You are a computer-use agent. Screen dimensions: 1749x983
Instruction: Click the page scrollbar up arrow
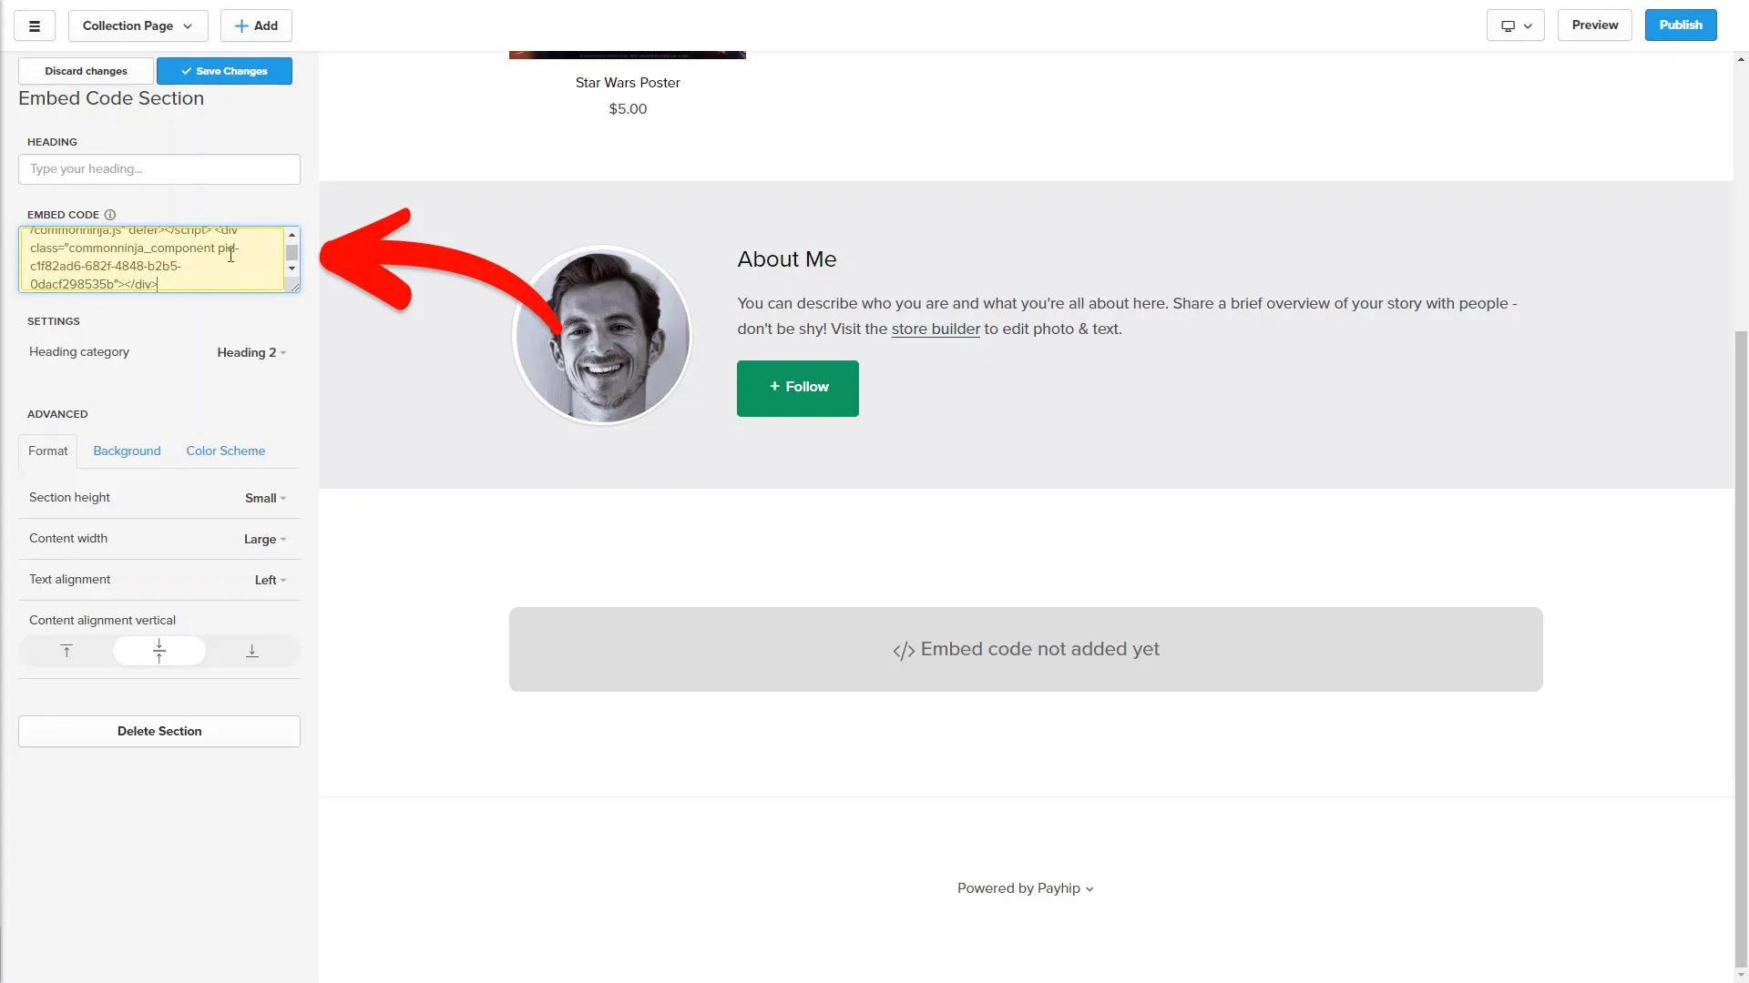pos(1742,60)
